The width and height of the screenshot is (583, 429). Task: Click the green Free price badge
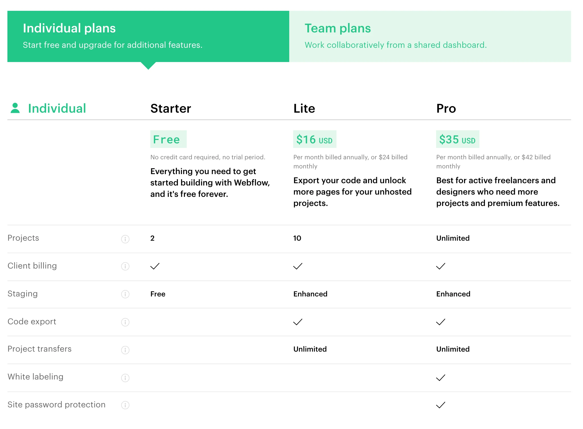(168, 139)
